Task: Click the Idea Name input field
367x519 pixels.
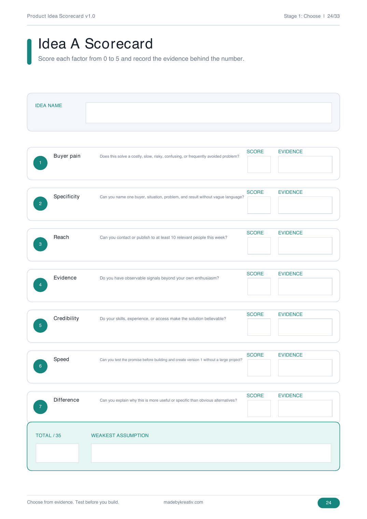Action: pyautogui.click(x=209, y=113)
